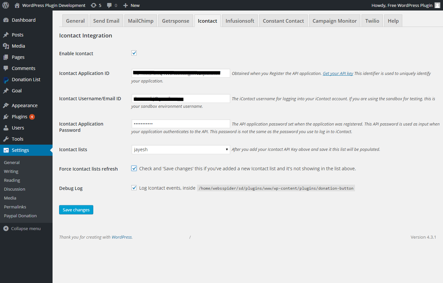This screenshot has width=443, height=283.
Task: Click the Collapse menu arrow icon
Action: (6, 228)
